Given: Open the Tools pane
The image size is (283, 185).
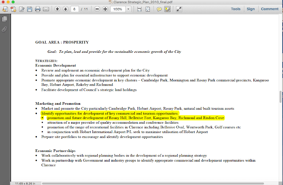Looking at the screenshot, I should pos(236,9).
